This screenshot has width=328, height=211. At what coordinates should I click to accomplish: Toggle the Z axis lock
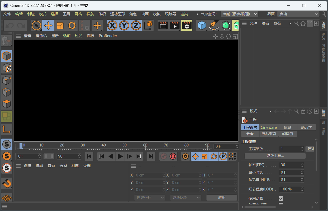point(136,26)
